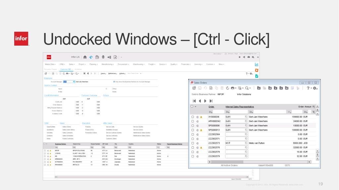The height and width of the screenshot is (190, 339).
Task: Open Opportunities link under CRM section
Action: [x=51, y=127]
